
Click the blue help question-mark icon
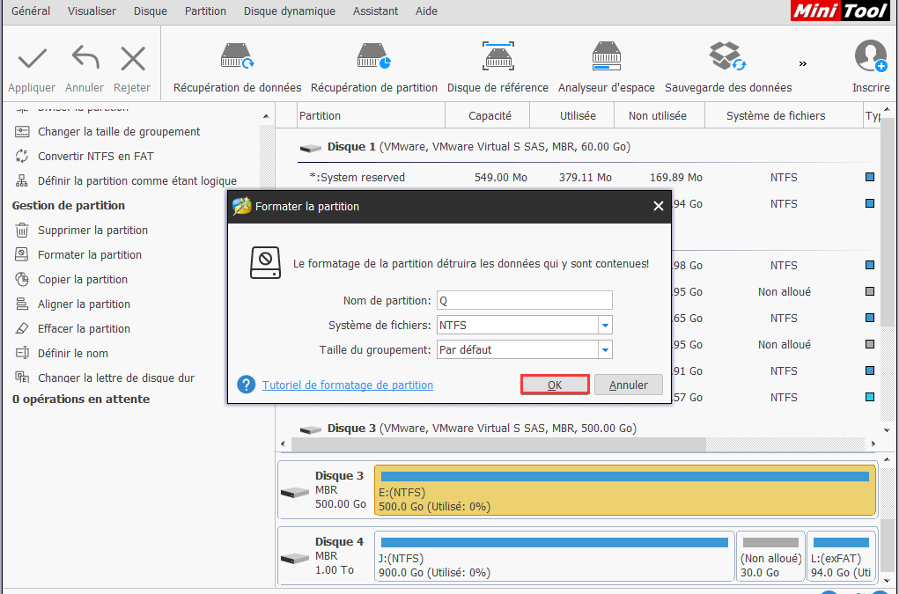(x=246, y=385)
